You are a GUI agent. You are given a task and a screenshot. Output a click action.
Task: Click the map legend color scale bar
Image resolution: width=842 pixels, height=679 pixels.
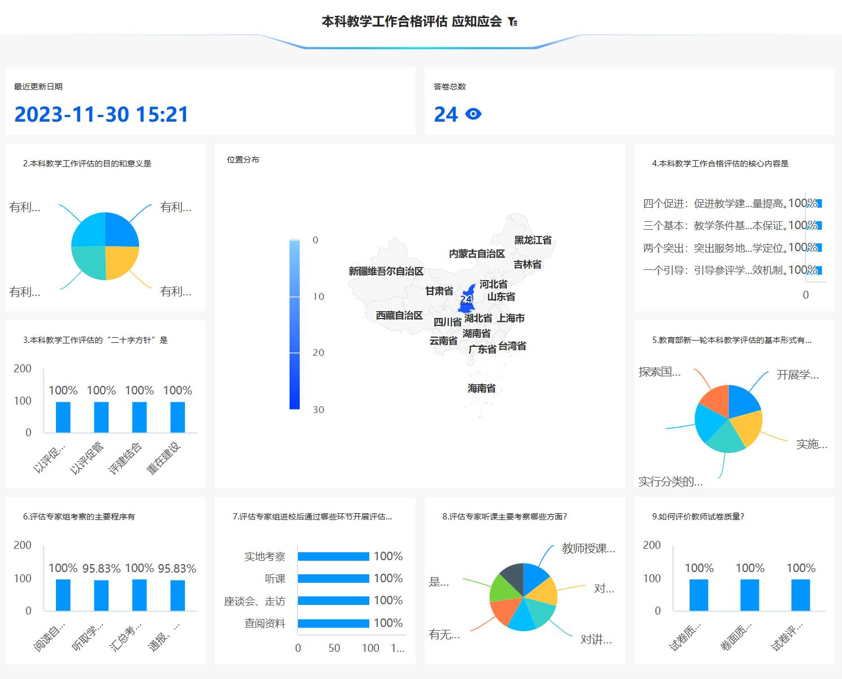point(295,324)
